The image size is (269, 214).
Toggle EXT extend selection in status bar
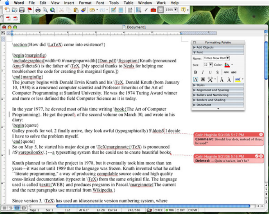181,210
